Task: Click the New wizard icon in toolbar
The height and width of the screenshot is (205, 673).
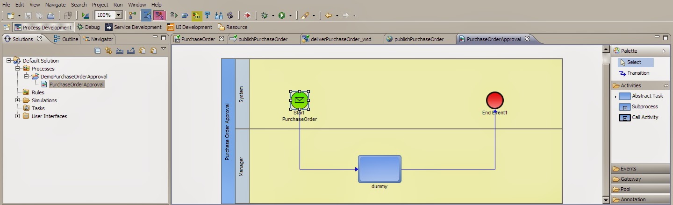Action: point(11,15)
